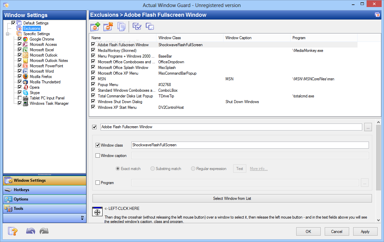Image resolution: width=384 pixels, height=242 pixels.
Task: Select the Substring match radio button
Action: pyautogui.click(x=152, y=169)
